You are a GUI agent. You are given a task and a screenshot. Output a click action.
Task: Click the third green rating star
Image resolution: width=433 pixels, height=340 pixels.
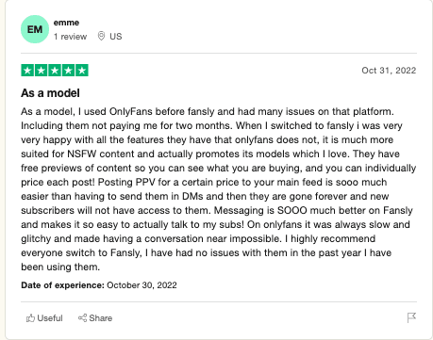(x=55, y=71)
